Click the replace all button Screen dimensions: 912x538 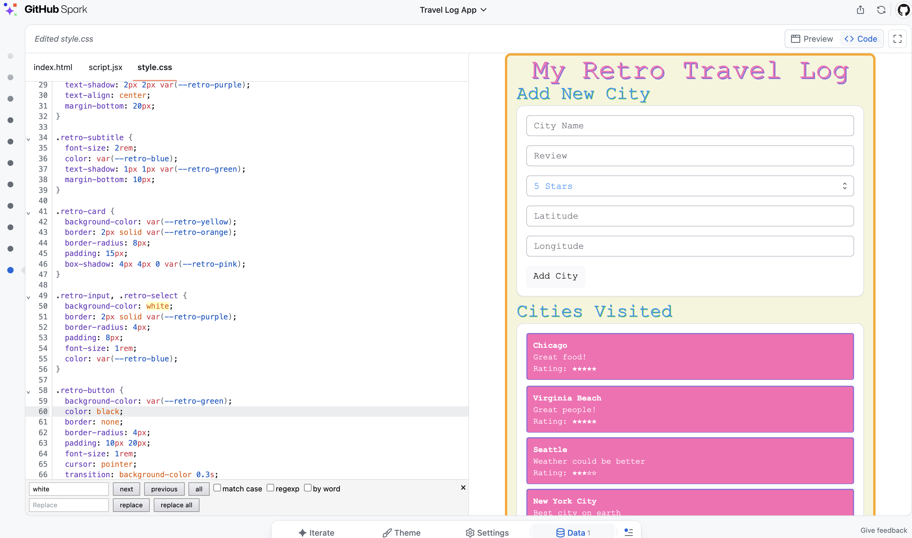click(x=177, y=505)
